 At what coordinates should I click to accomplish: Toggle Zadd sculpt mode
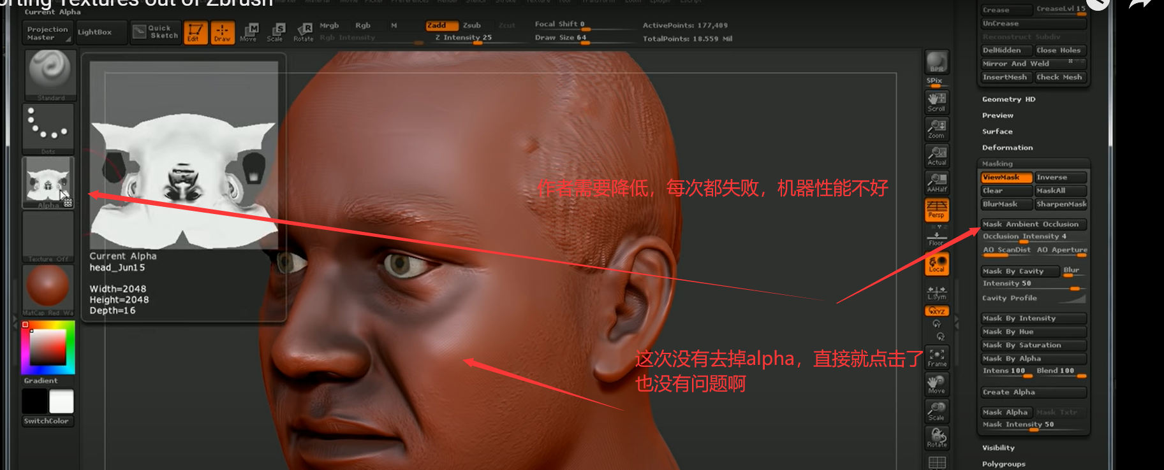442,25
